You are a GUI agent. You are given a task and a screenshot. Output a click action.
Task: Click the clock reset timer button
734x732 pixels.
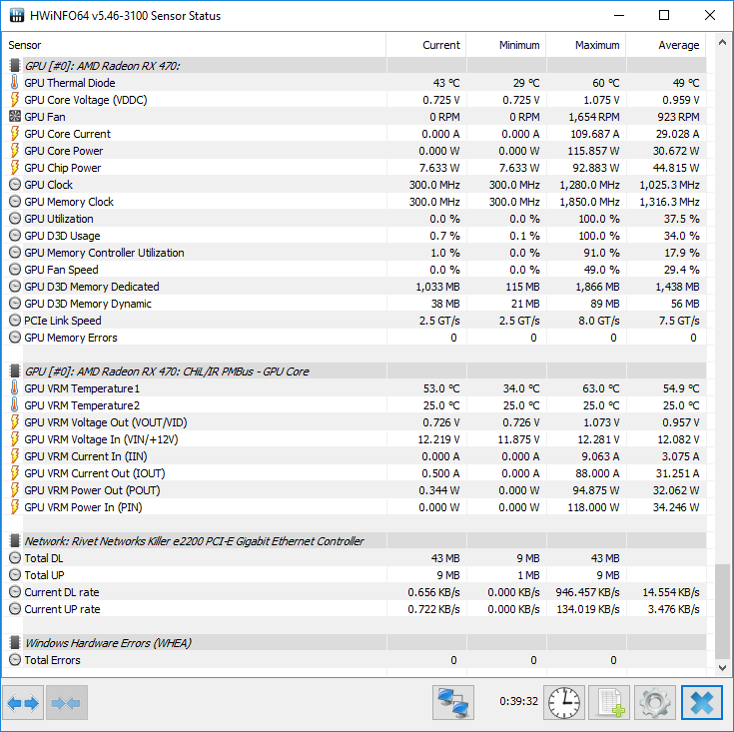tap(564, 702)
